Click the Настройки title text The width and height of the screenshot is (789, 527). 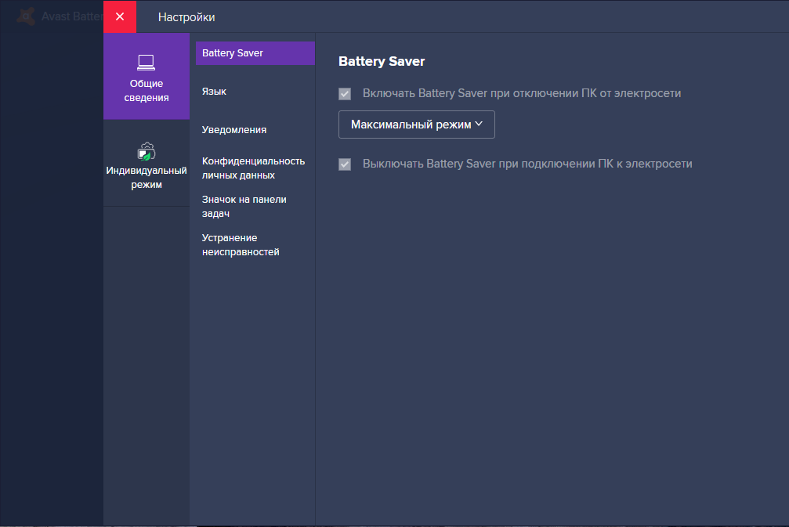click(186, 17)
